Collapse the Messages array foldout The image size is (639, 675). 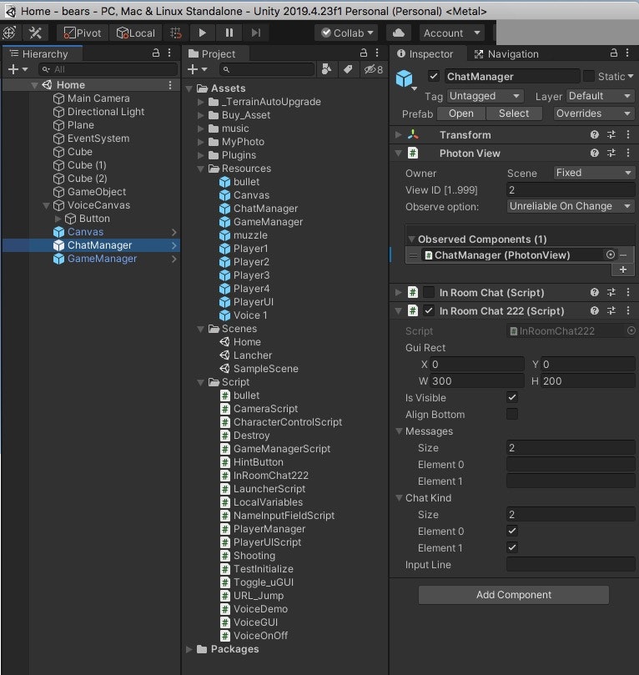(399, 431)
